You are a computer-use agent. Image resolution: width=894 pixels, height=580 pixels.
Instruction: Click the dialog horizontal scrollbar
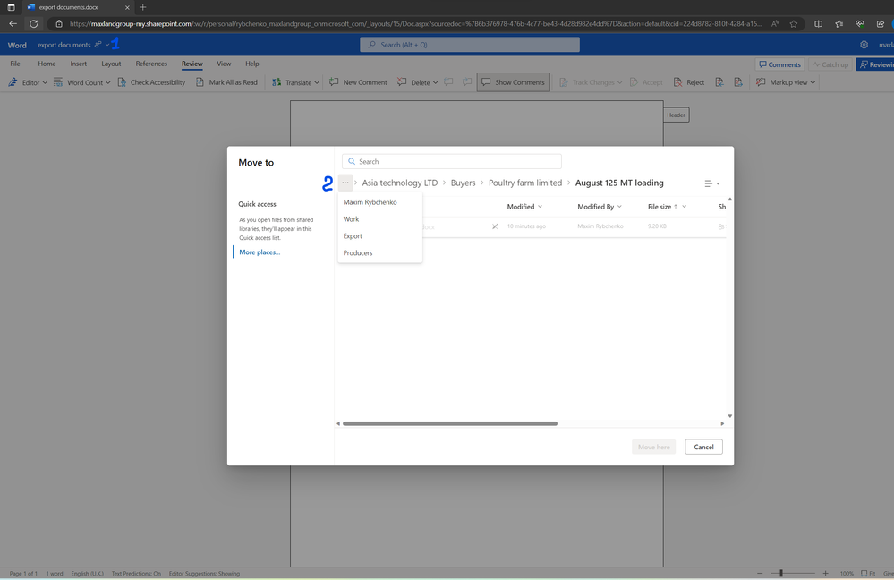tap(450, 423)
